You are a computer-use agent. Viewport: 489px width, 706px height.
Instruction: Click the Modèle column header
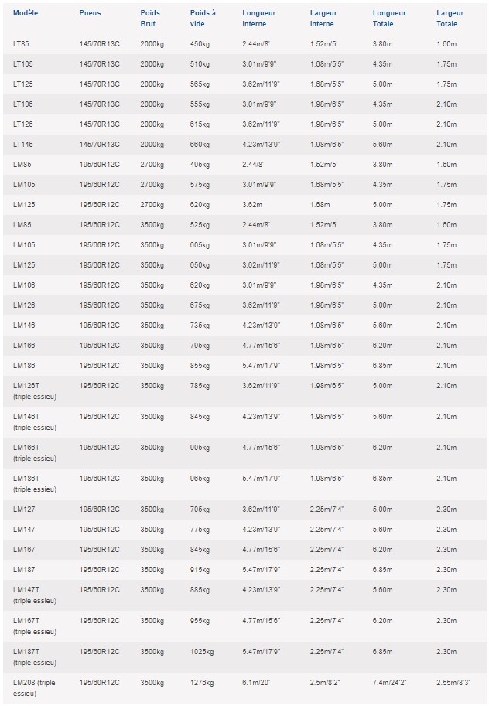tap(26, 13)
